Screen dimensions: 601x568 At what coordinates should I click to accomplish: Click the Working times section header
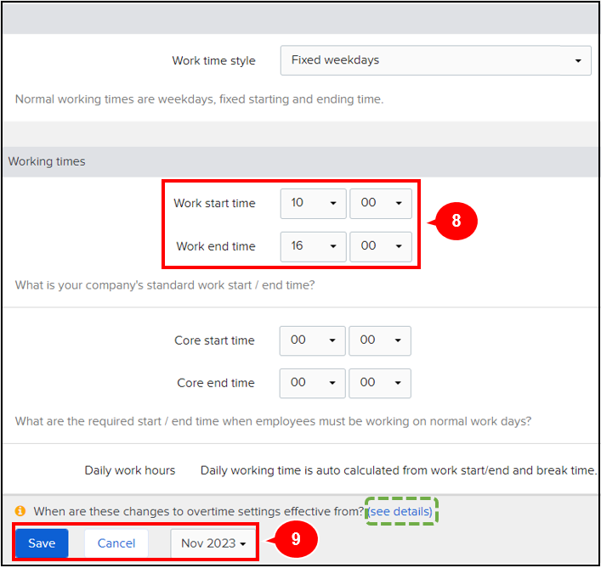[301, 161]
